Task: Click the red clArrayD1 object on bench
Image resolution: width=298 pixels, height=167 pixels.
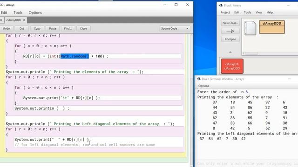Action: pyautogui.click(x=232, y=66)
